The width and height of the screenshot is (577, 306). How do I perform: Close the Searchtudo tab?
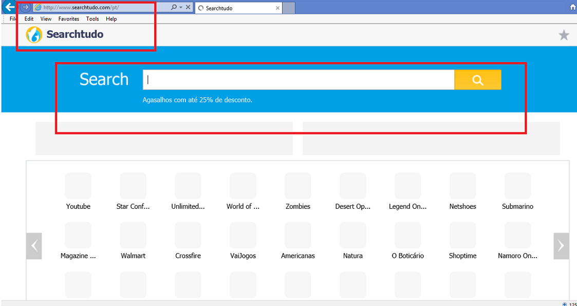click(277, 8)
